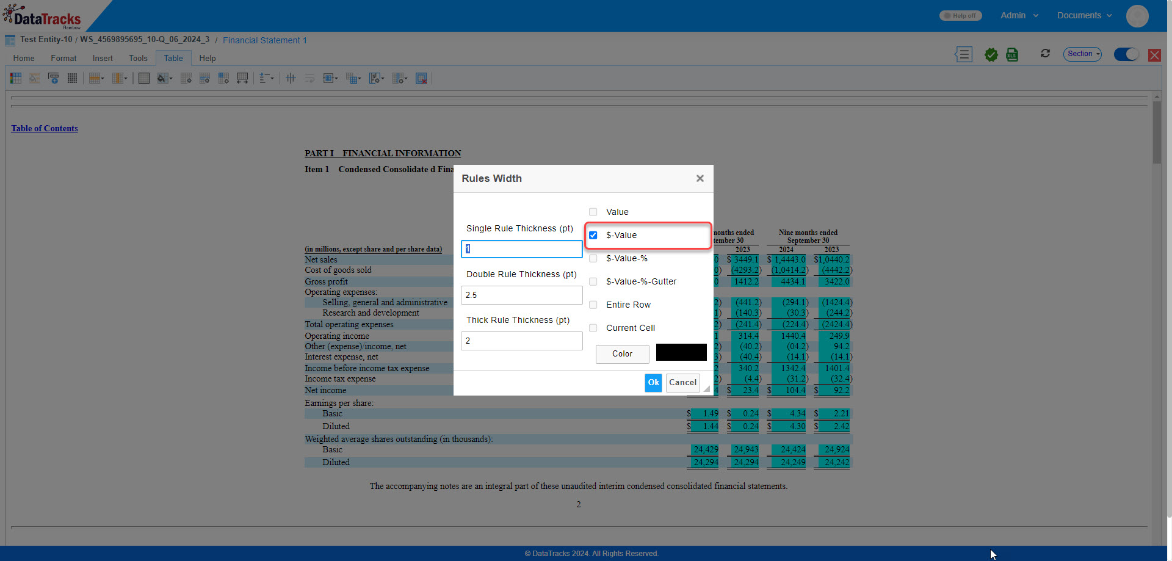Image resolution: width=1172 pixels, height=561 pixels.
Task: Open the column gear settings dropdown
Action: 400,78
